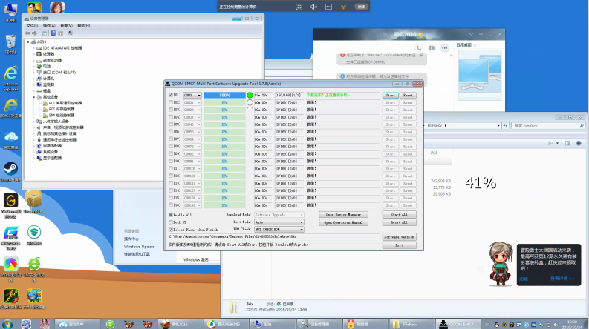Click the more options icon in chat window
The width and height of the screenshot is (589, 329).
(445, 48)
